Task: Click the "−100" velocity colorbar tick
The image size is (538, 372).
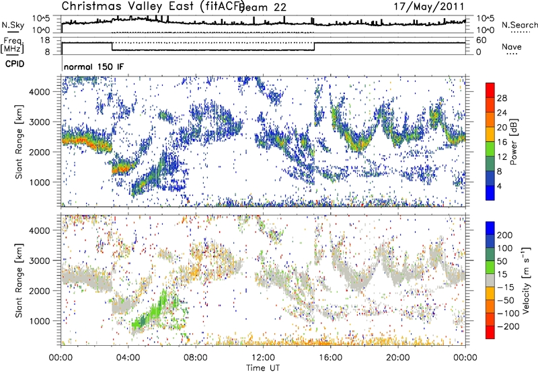Action: pos(508,314)
